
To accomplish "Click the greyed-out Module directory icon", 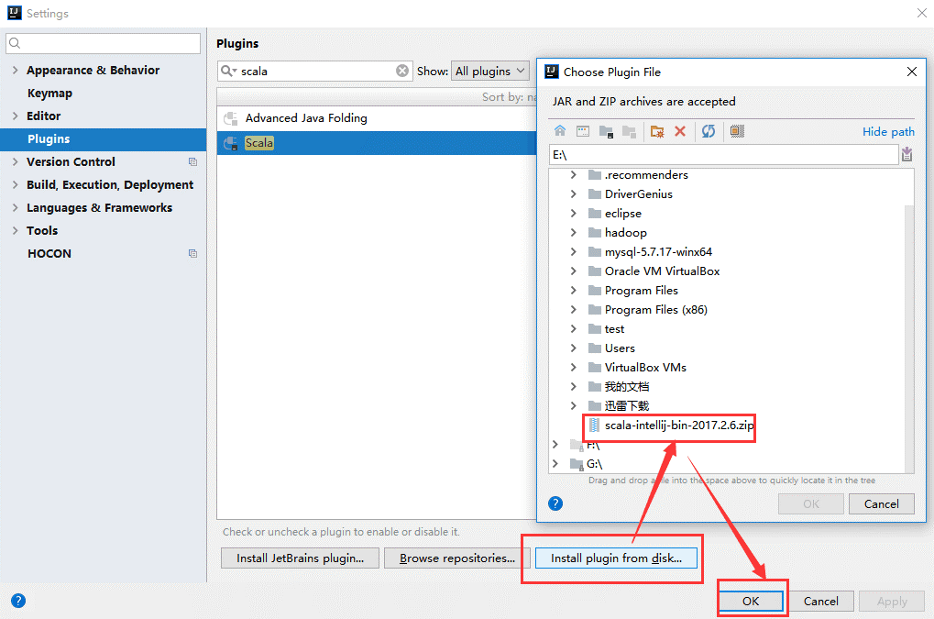I will (629, 131).
